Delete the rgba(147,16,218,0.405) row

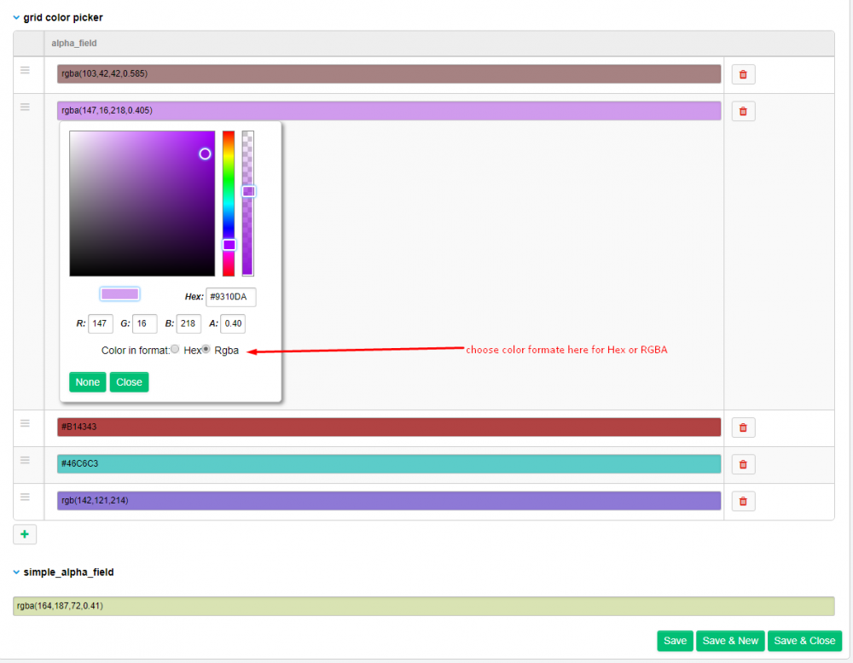pyautogui.click(x=743, y=111)
